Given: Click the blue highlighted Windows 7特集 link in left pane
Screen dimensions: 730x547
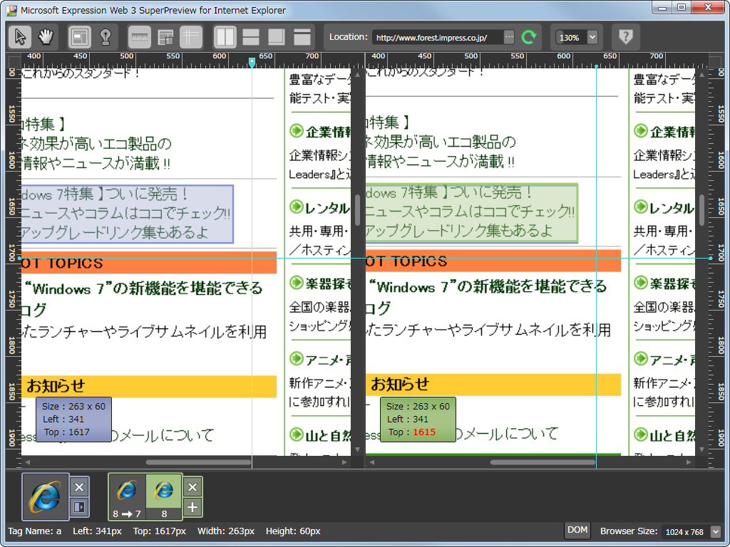Looking at the screenshot, I should pos(127,214).
